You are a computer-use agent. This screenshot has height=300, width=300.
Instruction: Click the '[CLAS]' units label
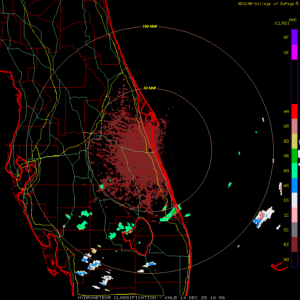(x=282, y=23)
